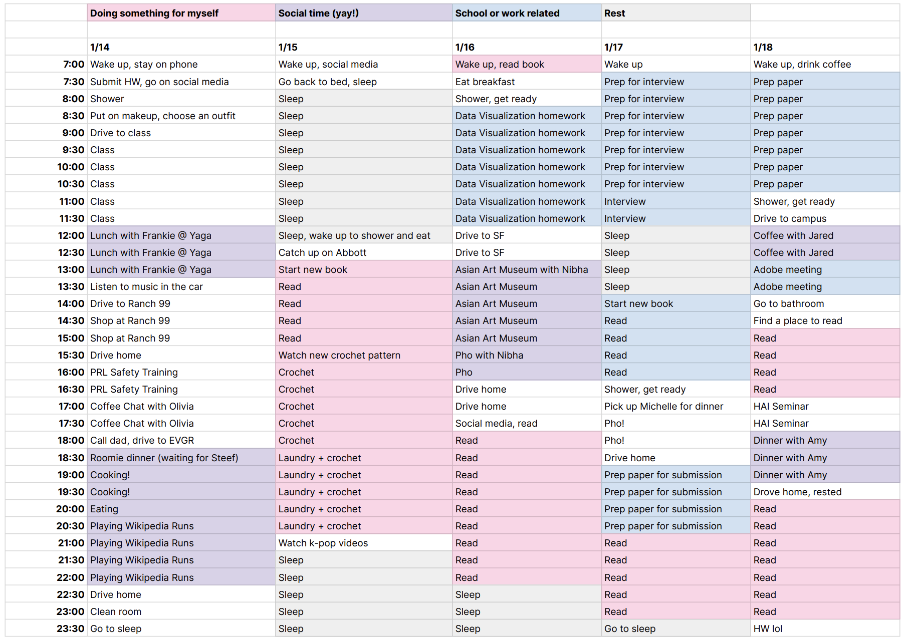Click the 'Asian Art Museum with Nibha' cell
906x641 pixels.
(x=526, y=269)
